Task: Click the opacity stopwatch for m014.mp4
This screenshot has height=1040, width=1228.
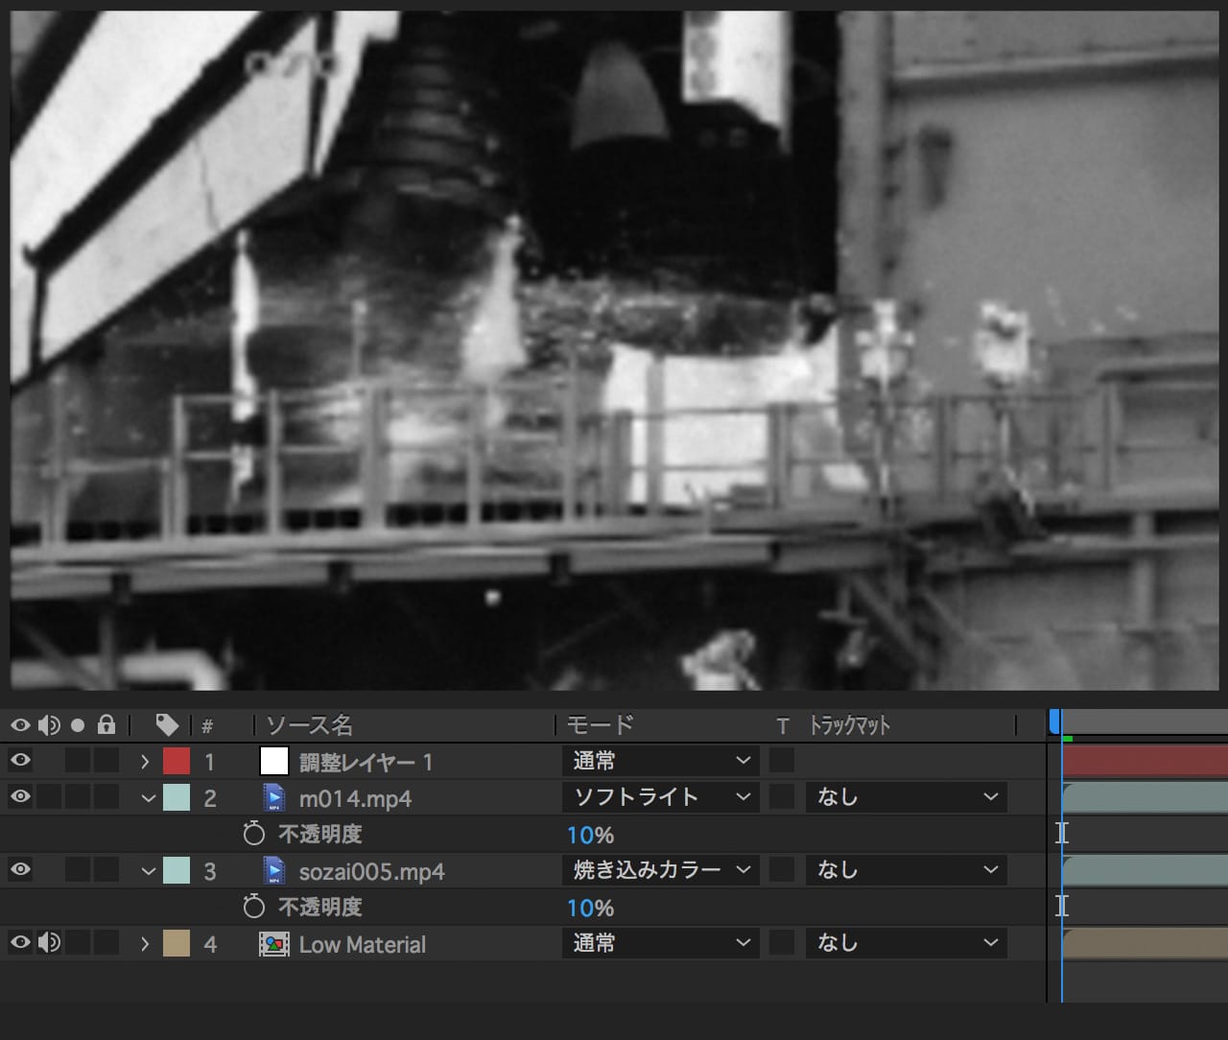Action: point(253,834)
